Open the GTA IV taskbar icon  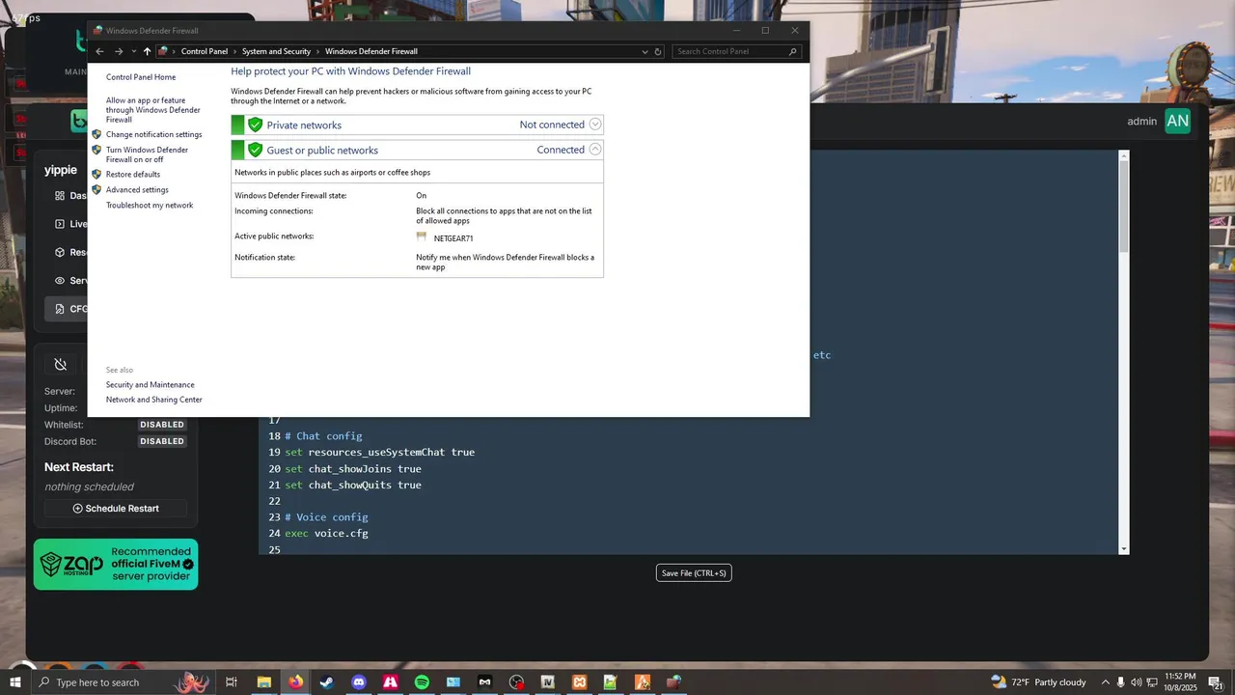[548, 682]
